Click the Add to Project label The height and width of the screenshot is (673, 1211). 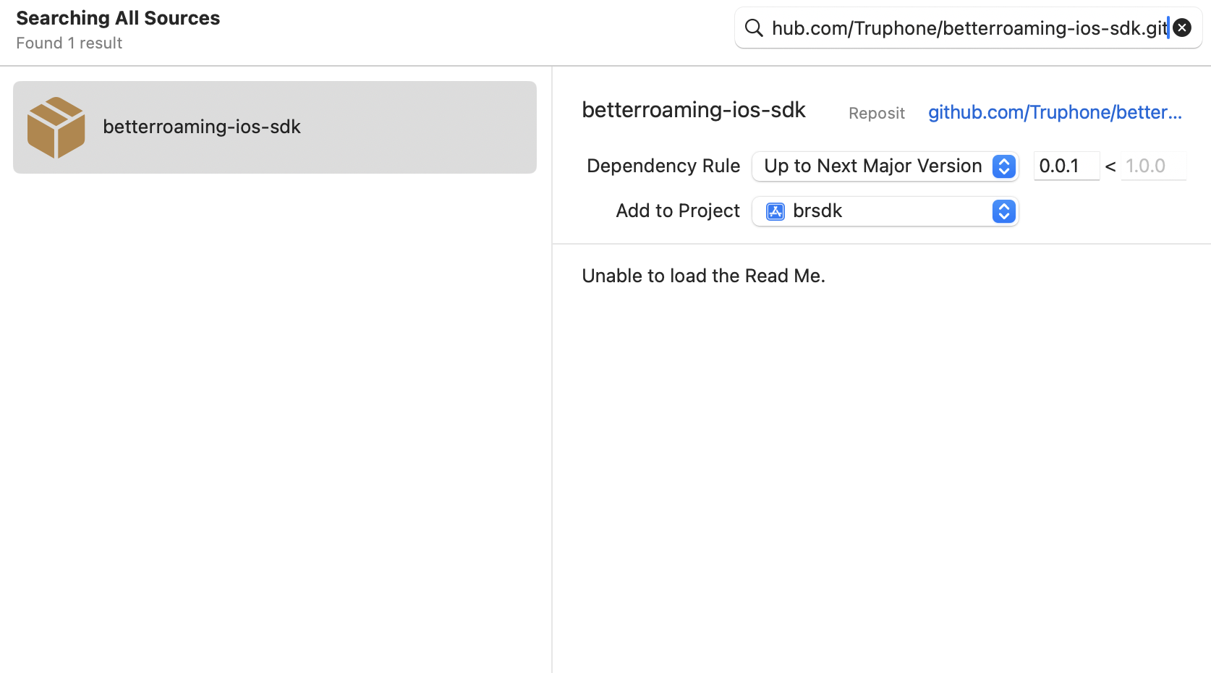click(x=678, y=211)
